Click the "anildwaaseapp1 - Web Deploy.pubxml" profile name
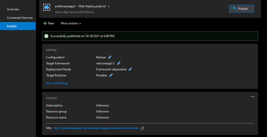This screenshot has width=267, height=137. 80,6
